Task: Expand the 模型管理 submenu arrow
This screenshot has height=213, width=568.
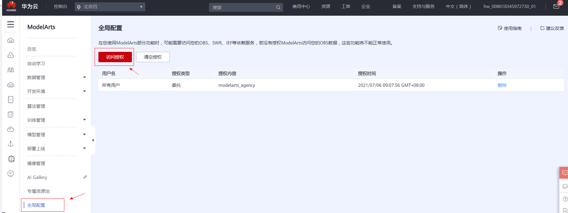Action: coord(84,134)
